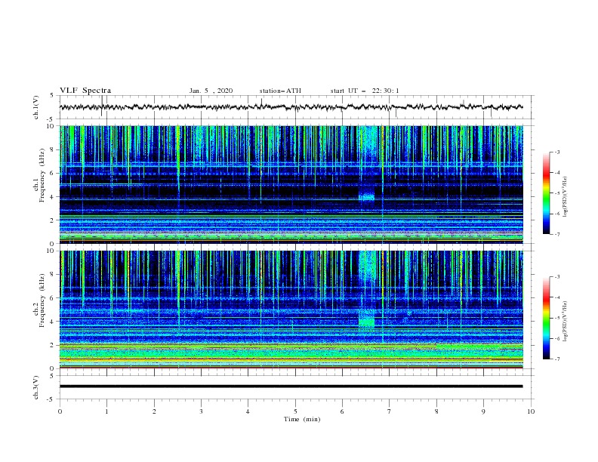Screen dimensions: 598x462
Task: Click the "station=ATH" header label
Action: 280,91
